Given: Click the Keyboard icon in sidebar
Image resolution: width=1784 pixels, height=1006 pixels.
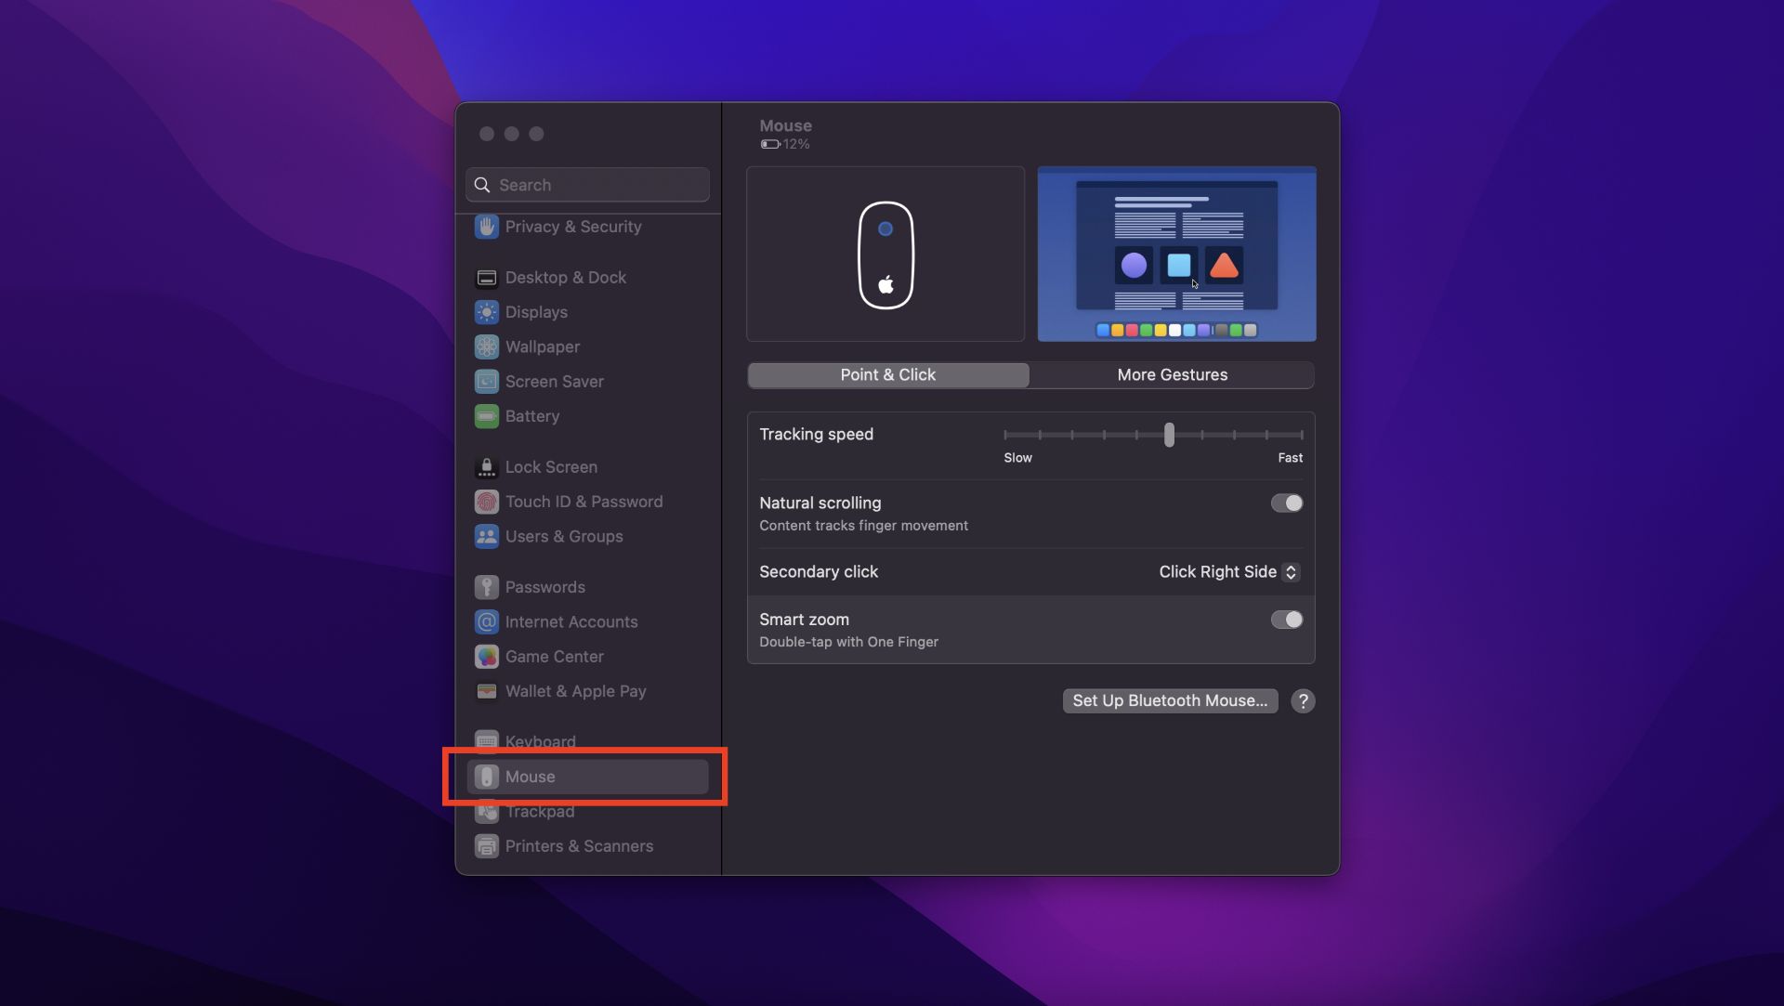Looking at the screenshot, I should 486,740.
